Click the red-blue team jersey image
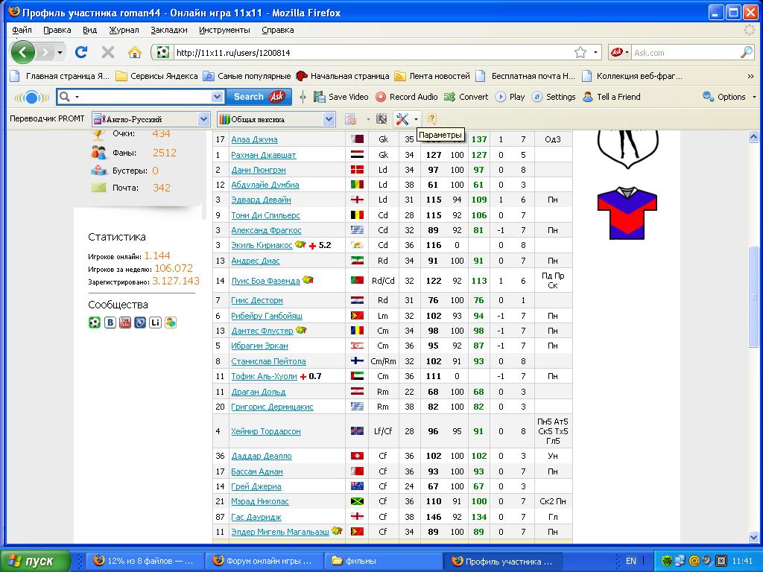Screen dimensions: 763x572 tap(627, 213)
